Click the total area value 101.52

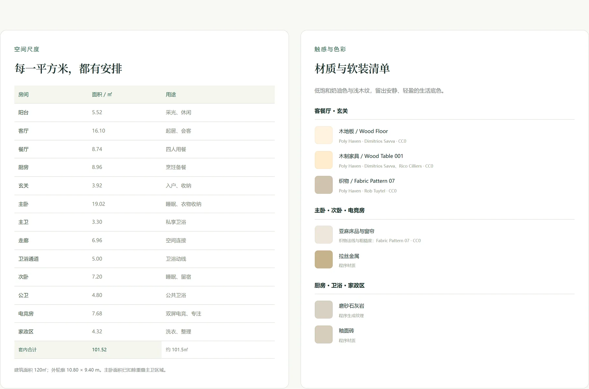click(x=99, y=350)
